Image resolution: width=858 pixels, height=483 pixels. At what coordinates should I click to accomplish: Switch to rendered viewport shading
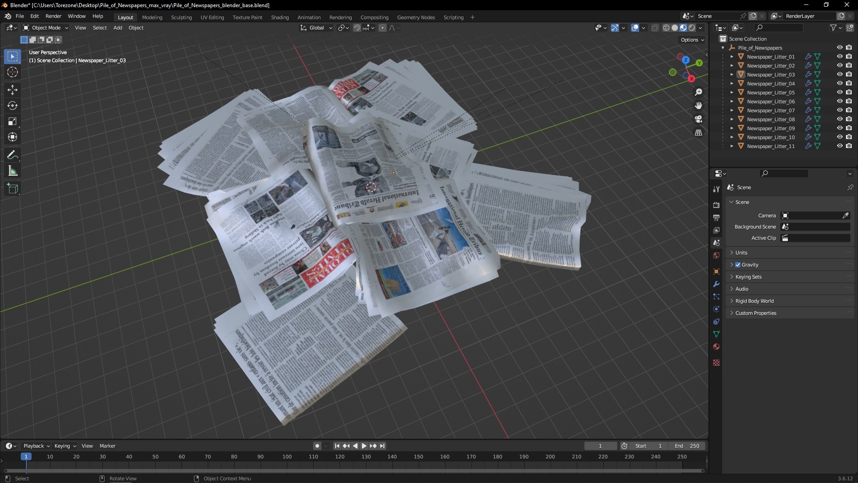pyautogui.click(x=692, y=28)
